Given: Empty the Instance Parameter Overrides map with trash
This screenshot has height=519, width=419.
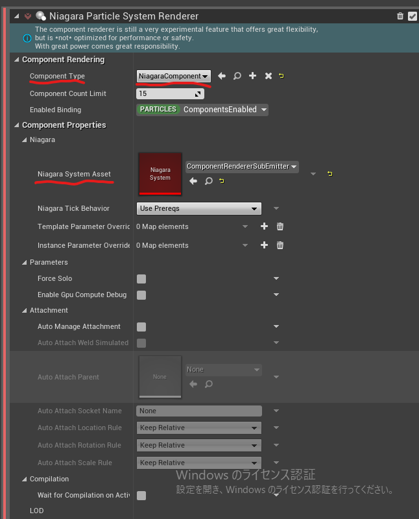Looking at the screenshot, I should click(280, 245).
